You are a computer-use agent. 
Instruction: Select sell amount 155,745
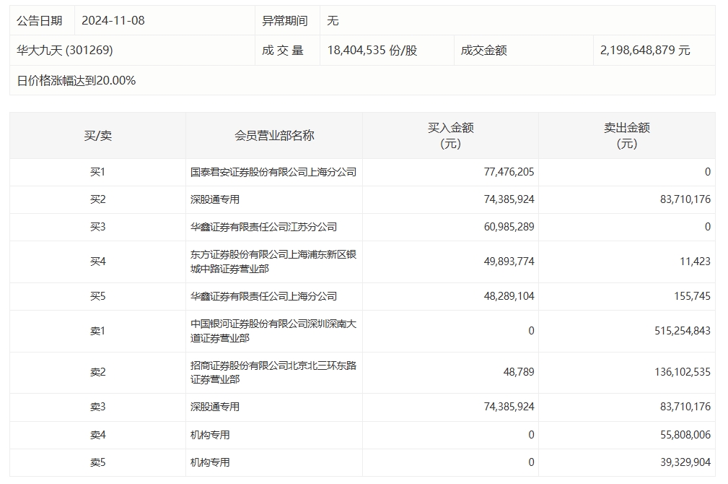(692, 297)
